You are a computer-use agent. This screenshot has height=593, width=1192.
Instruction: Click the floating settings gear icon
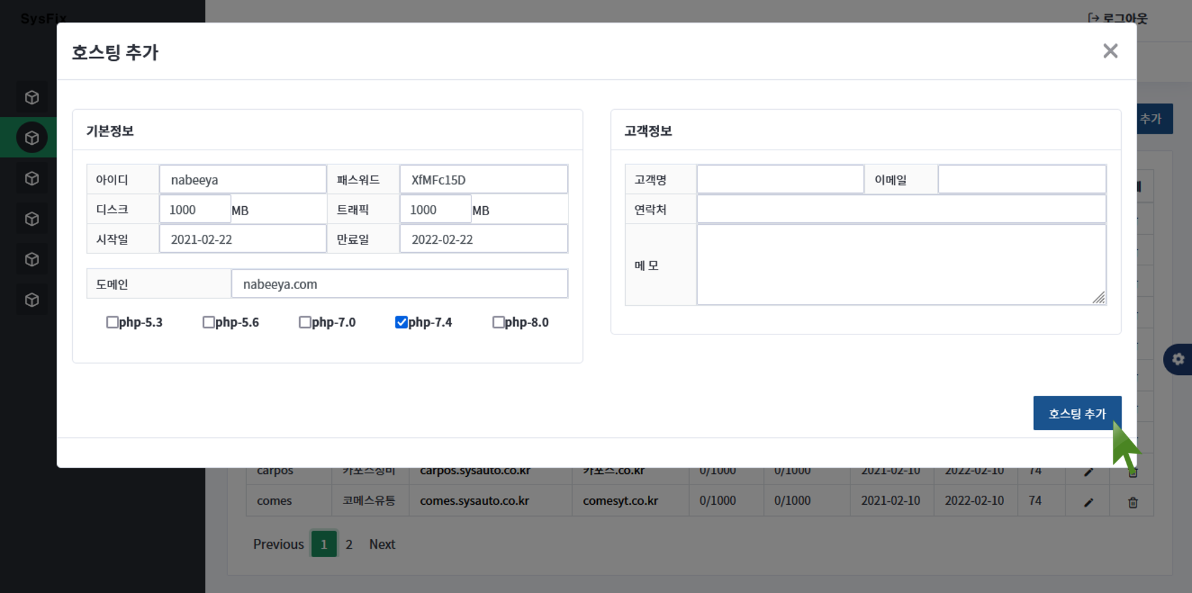[1178, 359]
